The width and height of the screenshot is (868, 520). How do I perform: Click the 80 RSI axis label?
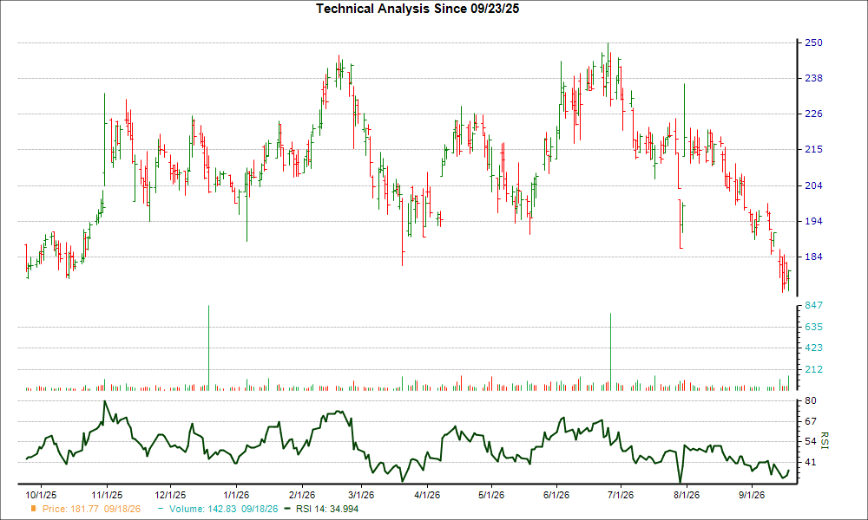(811, 400)
